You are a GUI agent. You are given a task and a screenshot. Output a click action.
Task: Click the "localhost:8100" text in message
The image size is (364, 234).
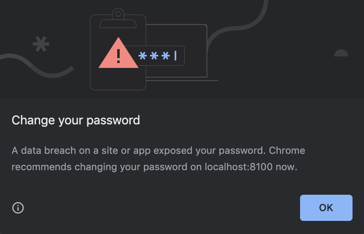click(x=239, y=167)
